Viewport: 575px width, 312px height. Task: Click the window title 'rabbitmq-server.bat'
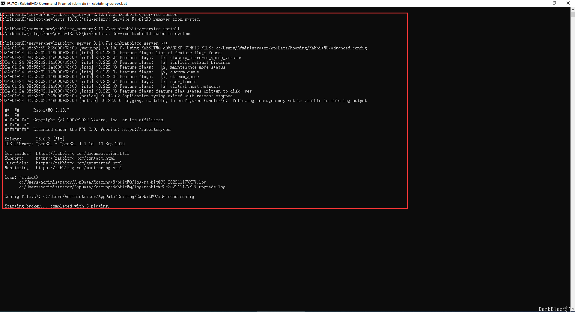(x=109, y=4)
